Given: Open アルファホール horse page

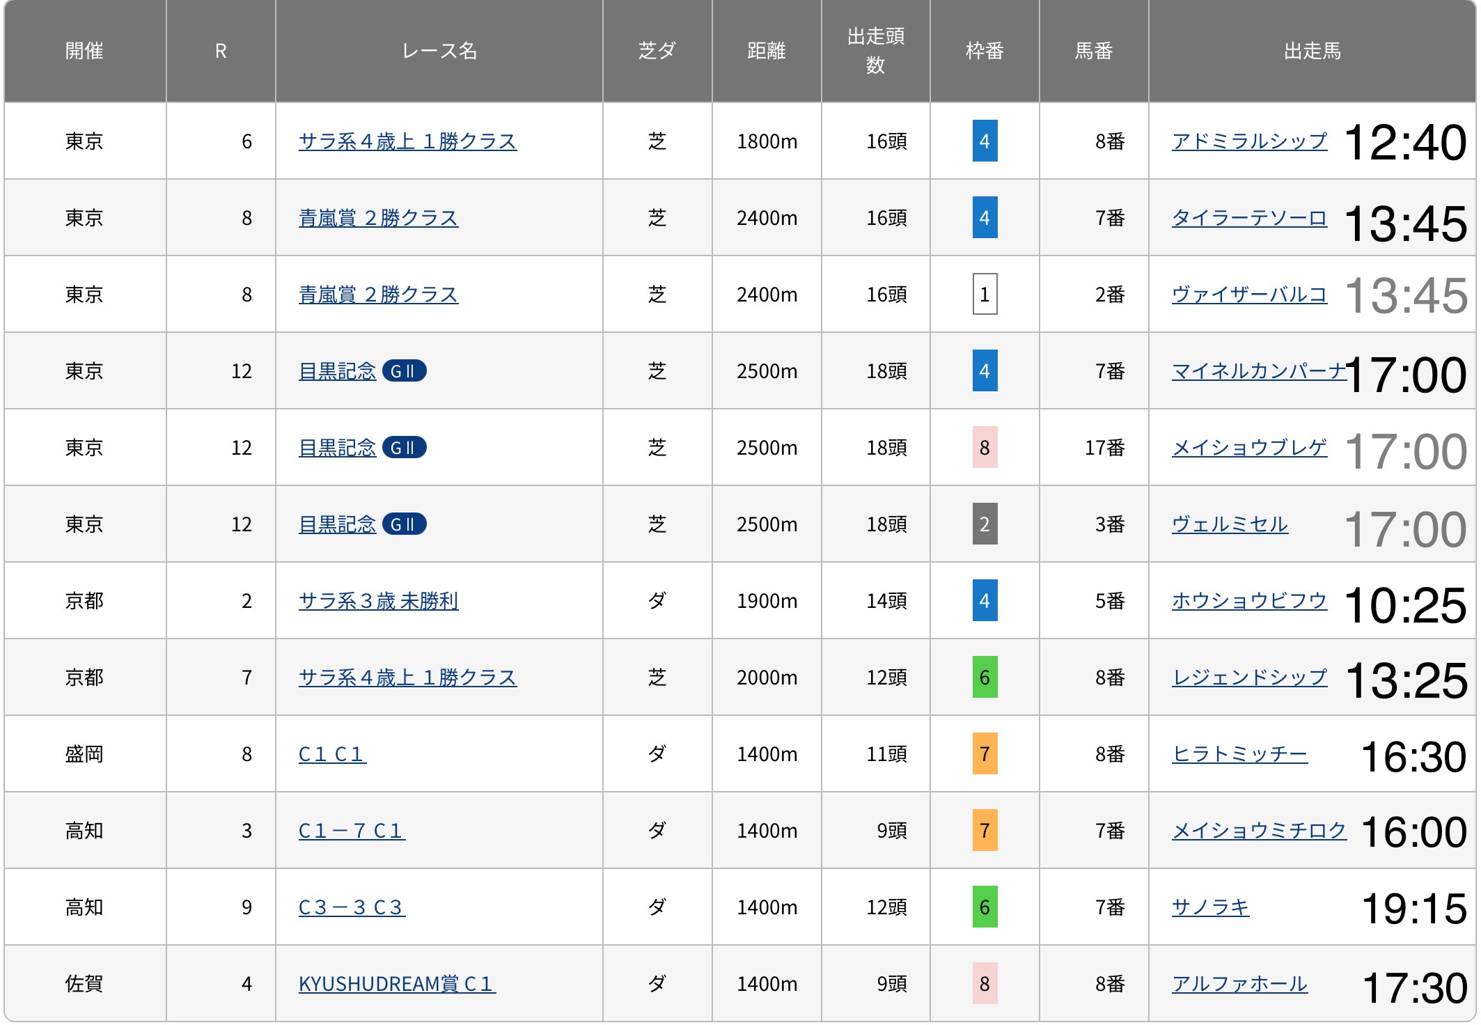Looking at the screenshot, I should [1239, 984].
